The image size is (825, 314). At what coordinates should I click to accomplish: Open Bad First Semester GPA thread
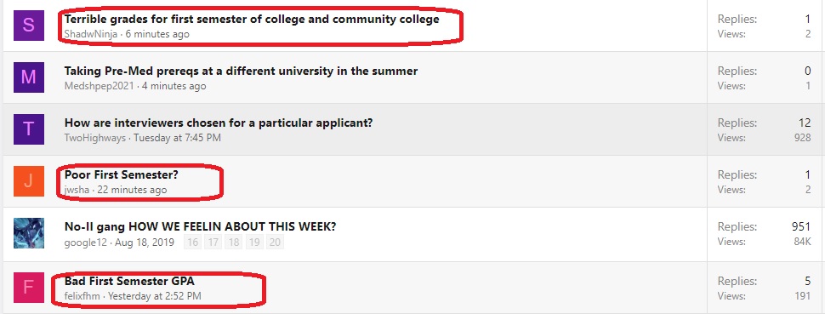[129, 281]
